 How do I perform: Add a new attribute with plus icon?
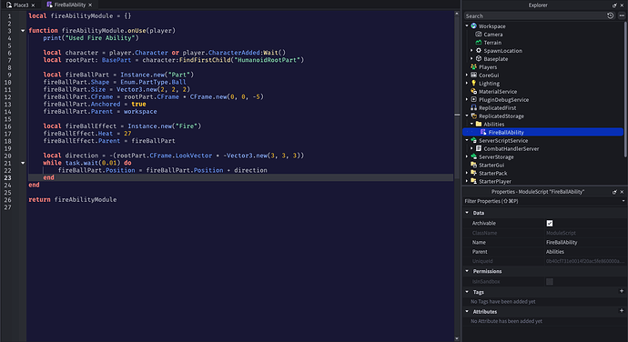point(622,310)
